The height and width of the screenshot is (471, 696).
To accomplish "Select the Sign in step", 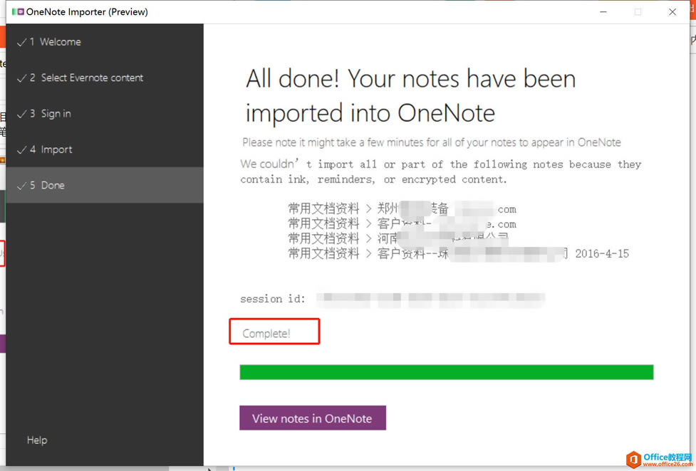I will point(55,113).
